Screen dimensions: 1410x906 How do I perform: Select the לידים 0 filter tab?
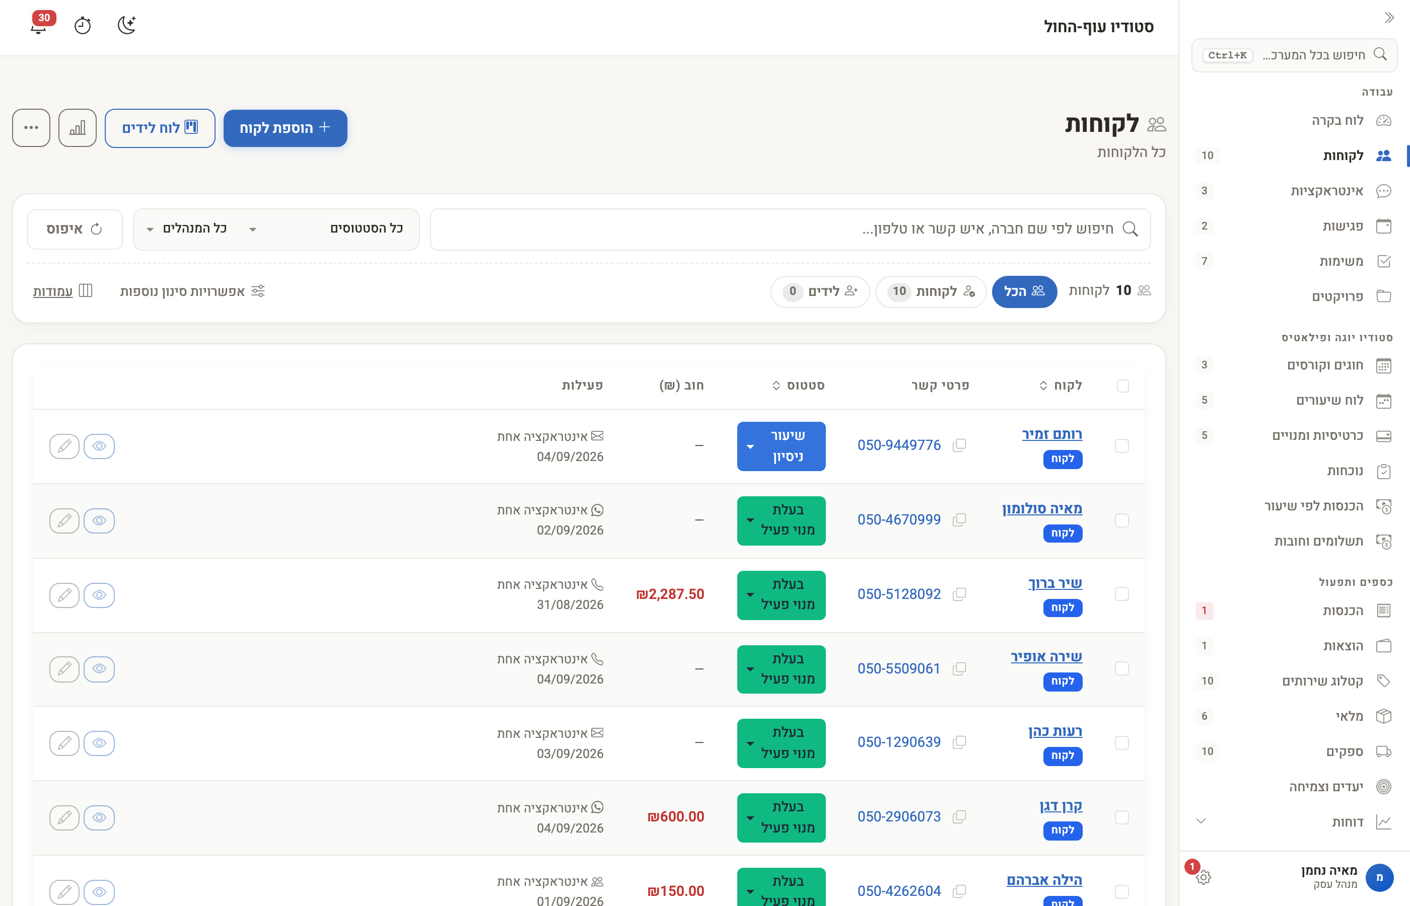click(820, 291)
